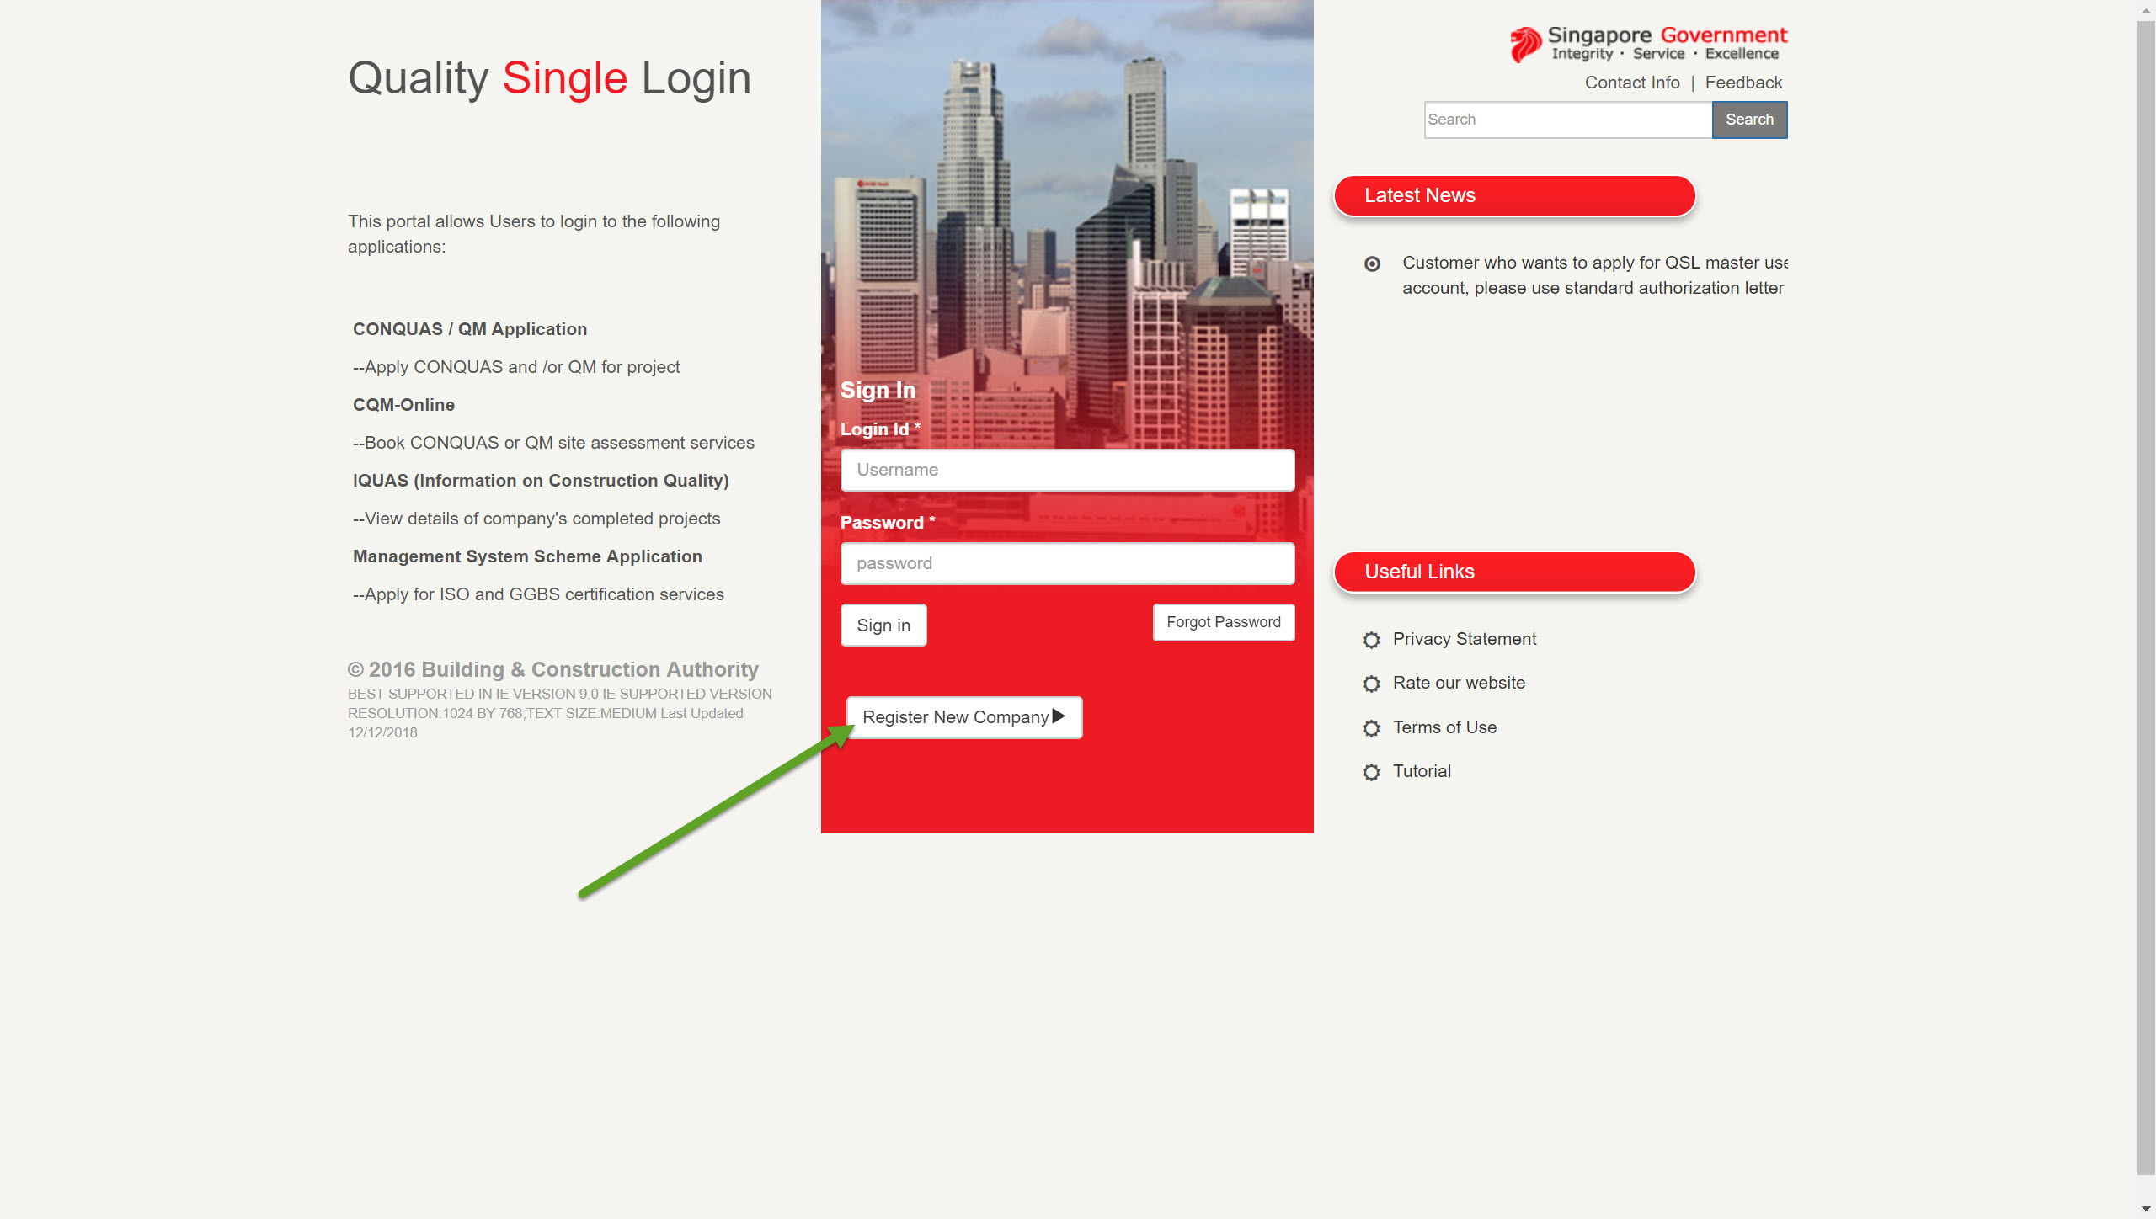Click the Tutorial gear icon

(1369, 771)
